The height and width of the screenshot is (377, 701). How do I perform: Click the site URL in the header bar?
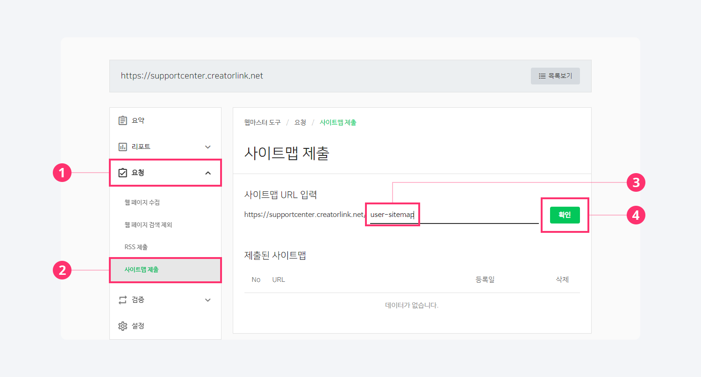[x=192, y=76]
